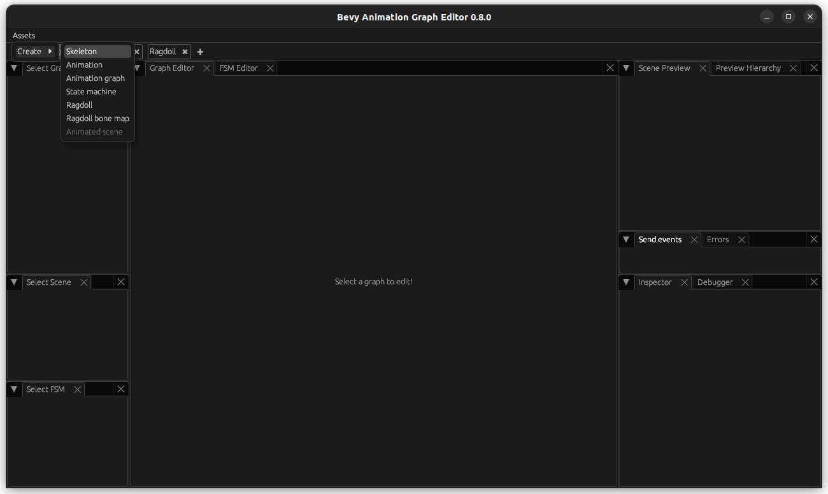Select Ragdoll bone map in the Create menu
828x494 pixels.
(97, 118)
